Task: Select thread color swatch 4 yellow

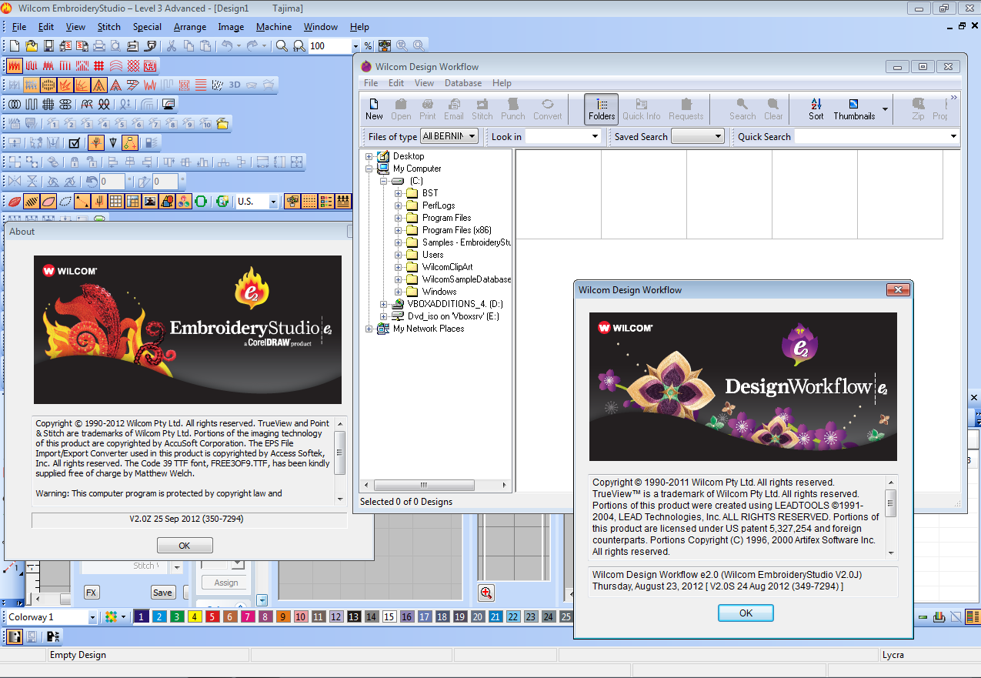Action: (x=194, y=616)
